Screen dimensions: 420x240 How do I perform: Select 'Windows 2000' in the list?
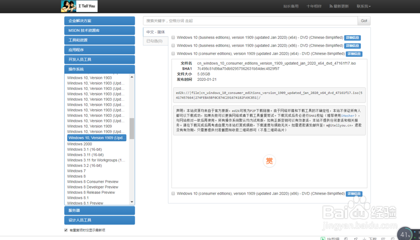click(x=79, y=144)
